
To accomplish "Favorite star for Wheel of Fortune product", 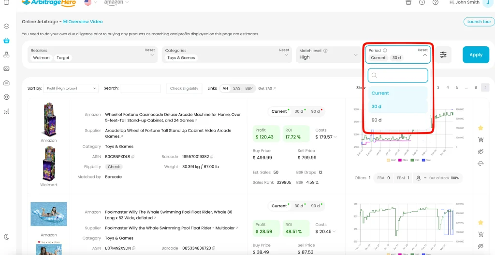I will [x=480, y=128].
